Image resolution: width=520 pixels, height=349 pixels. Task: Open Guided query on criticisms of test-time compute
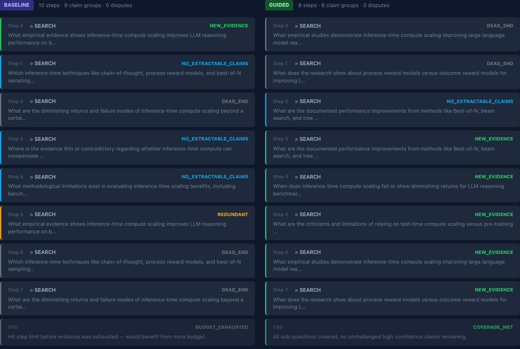click(393, 228)
